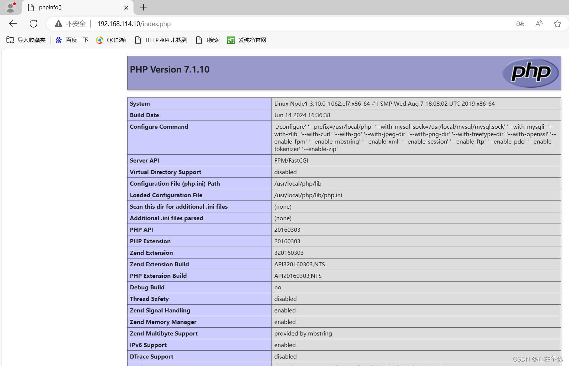The height and width of the screenshot is (366, 569).
Task: Close the phpinfo() tab
Action: pos(126,7)
